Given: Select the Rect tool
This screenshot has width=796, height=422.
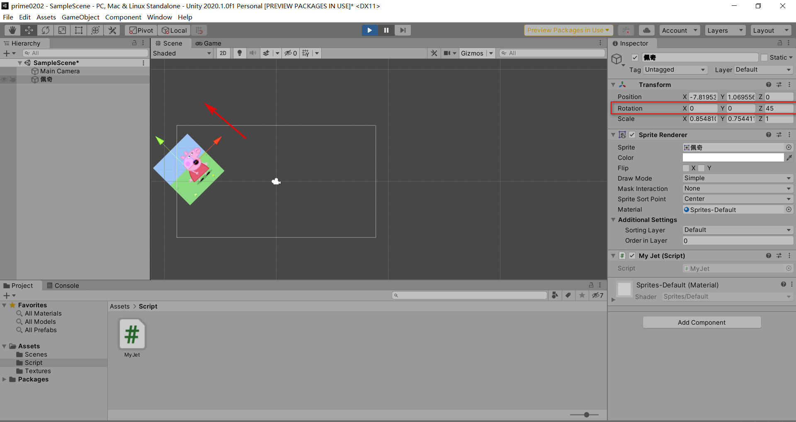Looking at the screenshot, I should (x=79, y=30).
